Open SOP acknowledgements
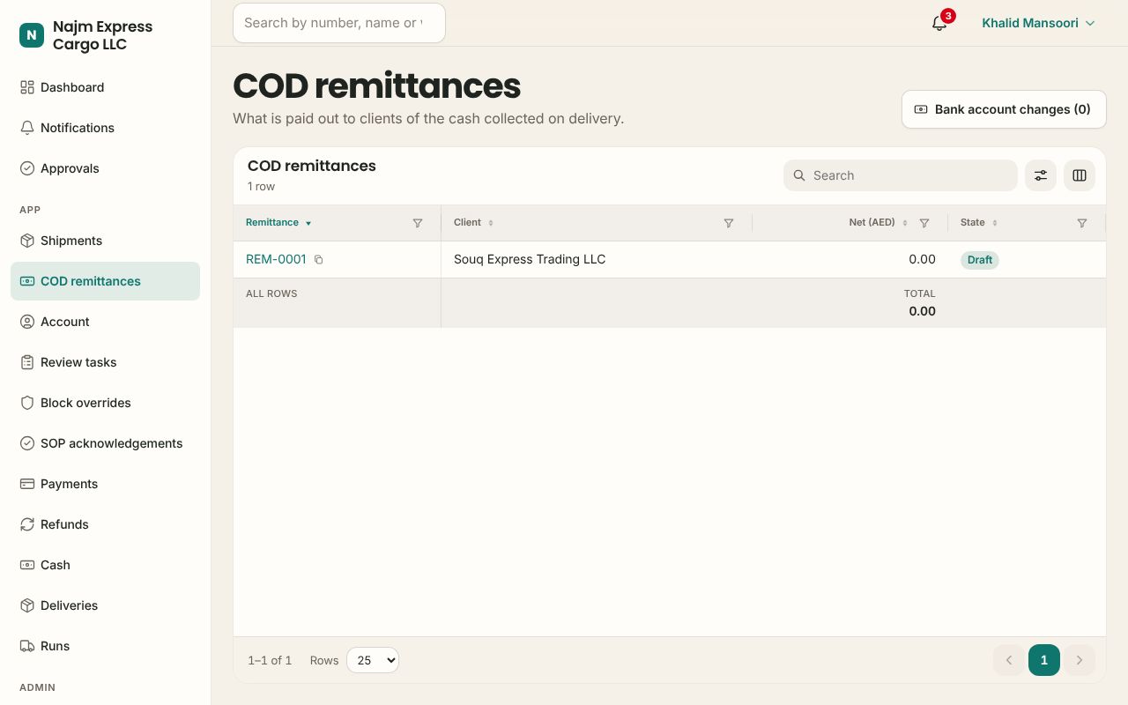Screen dimensions: 1128x705 106,443
